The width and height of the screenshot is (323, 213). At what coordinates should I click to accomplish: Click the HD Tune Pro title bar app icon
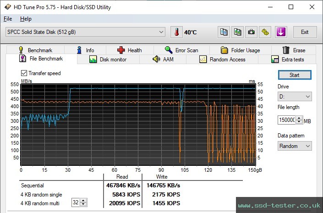[8, 7]
